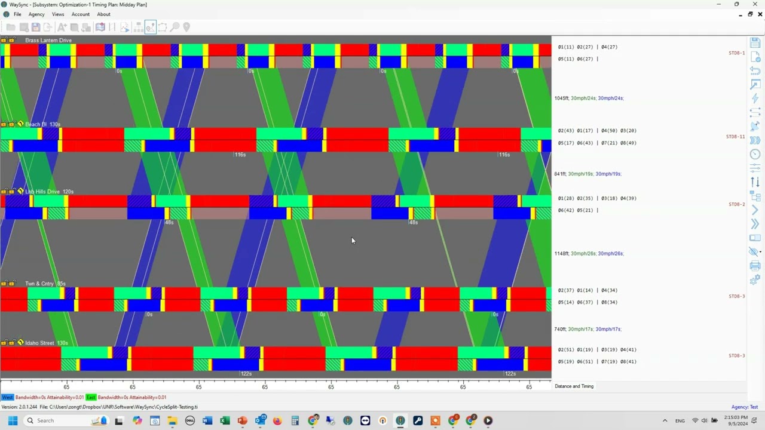765x430 pixels.
Task: Toggle the panel layout sidebar icon
Action: click(755, 238)
